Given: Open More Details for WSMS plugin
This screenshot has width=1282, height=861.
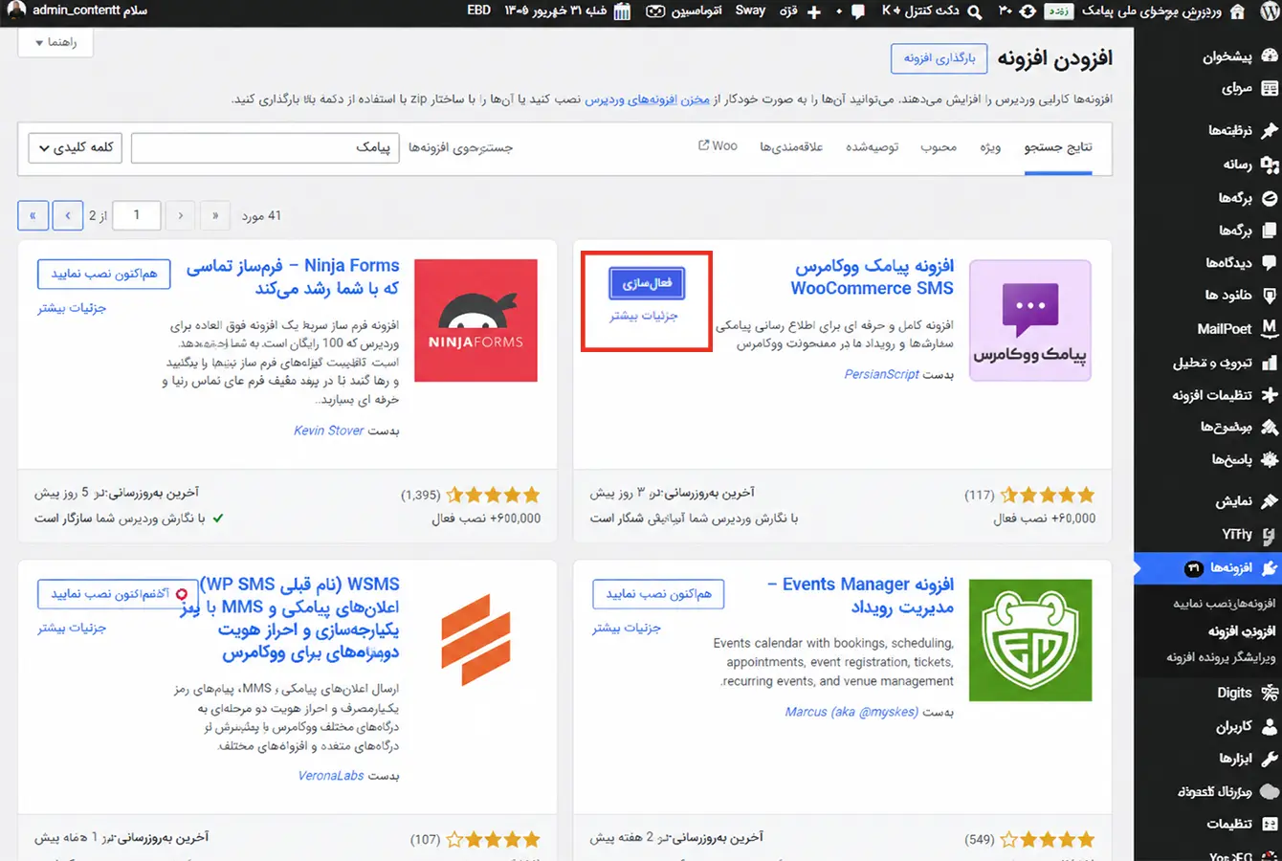Looking at the screenshot, I should click(72, 629).
